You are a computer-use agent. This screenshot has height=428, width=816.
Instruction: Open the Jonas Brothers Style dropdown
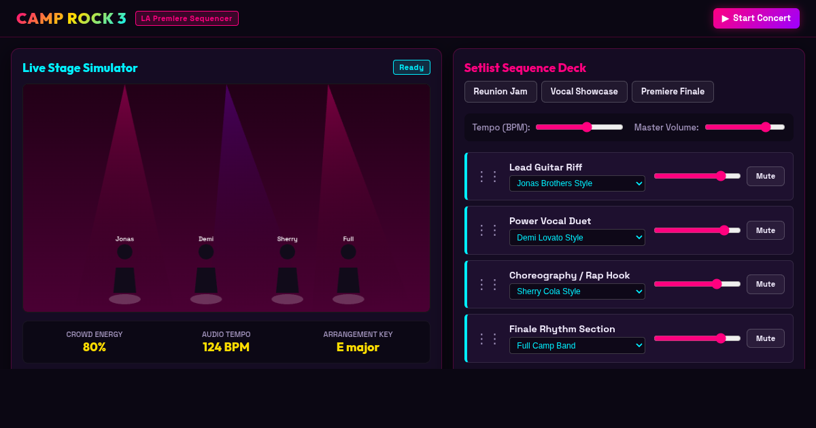click(577, 183)
